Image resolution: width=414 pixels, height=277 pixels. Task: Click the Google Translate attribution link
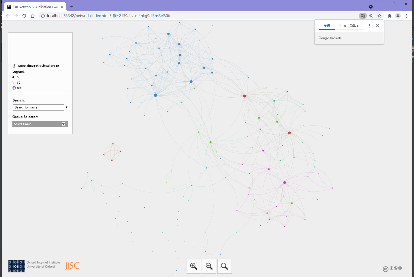pyautogui.click(x=330, y=38)
